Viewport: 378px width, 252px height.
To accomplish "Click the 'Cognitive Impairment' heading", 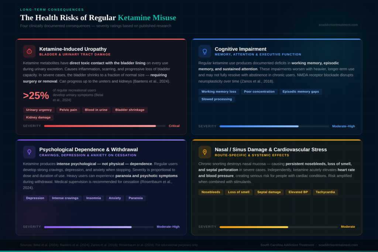I will 241,49.
